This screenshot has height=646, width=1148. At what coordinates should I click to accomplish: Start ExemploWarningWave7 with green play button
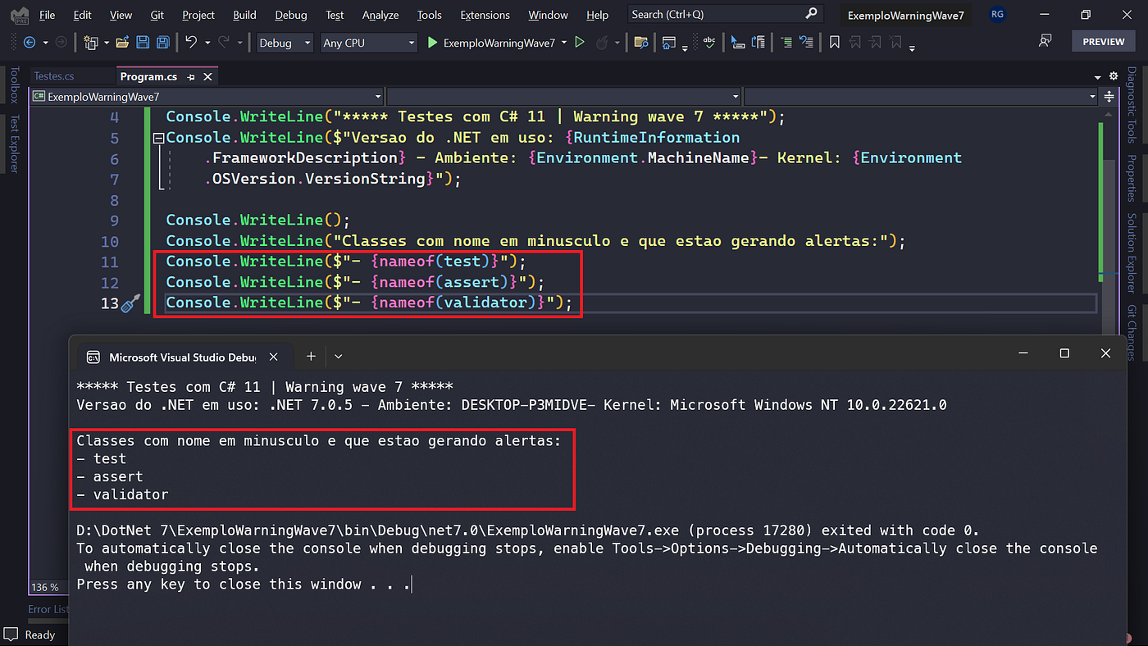pos(433,43)
